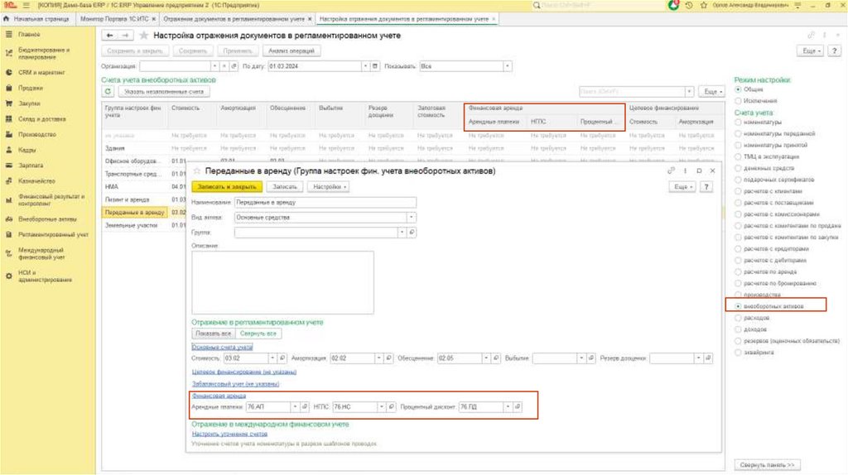Select the Исключения radio button

pyautogui.click(x=738, y=100)
